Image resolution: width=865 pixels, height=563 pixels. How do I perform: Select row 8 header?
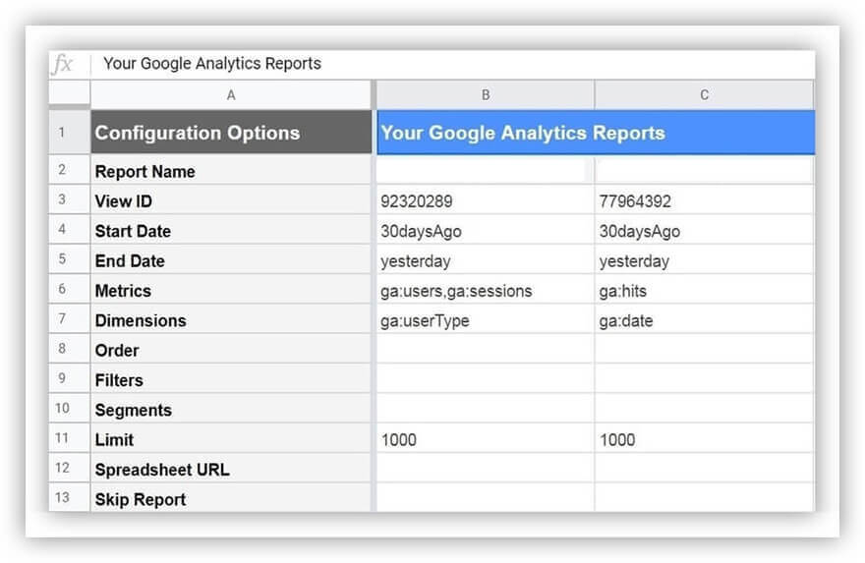click(x=70, y=348)
